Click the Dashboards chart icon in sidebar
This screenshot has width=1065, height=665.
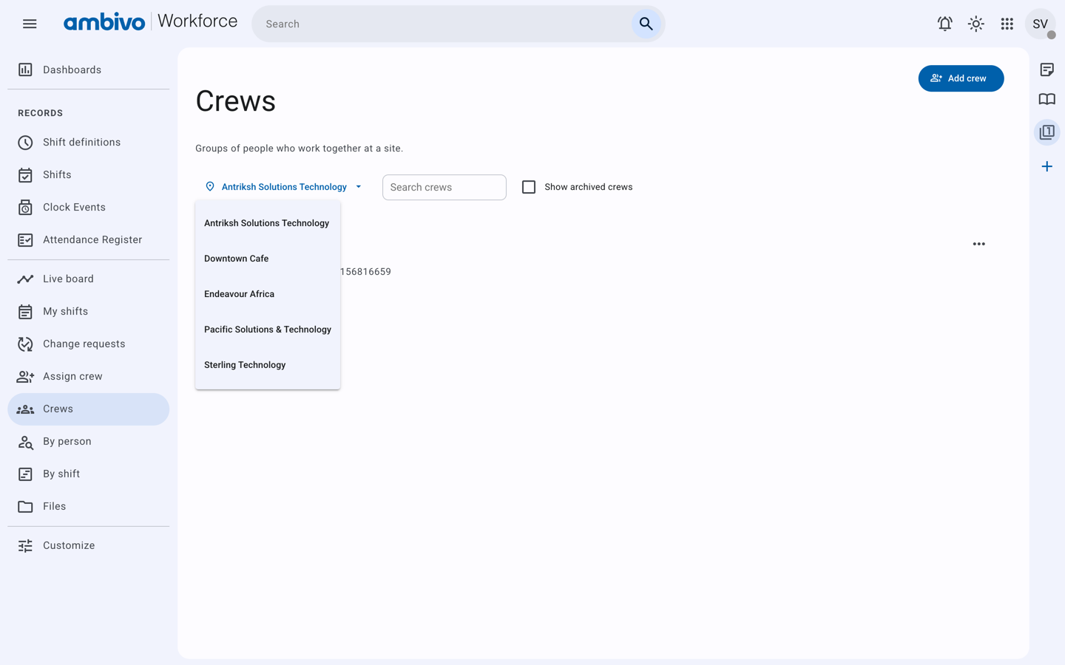click(x=25, y=69)
